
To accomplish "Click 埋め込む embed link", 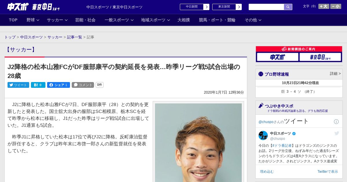I will tap(267, 172).
